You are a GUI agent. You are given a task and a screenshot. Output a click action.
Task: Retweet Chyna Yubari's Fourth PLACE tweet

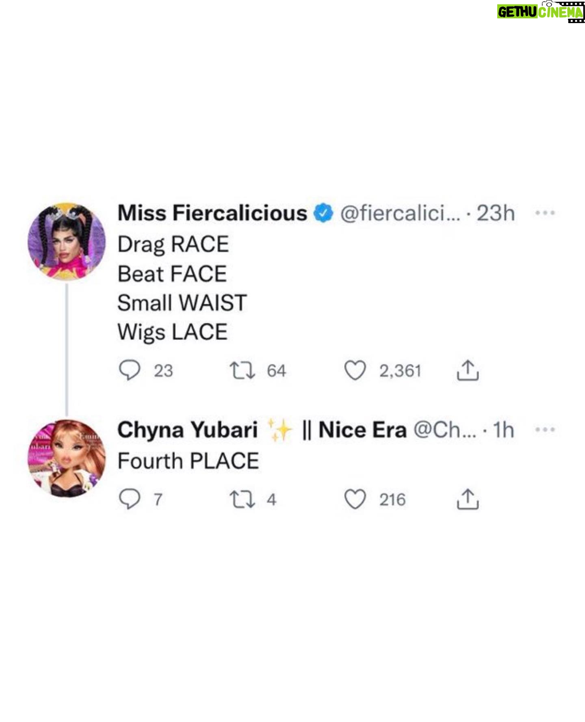click(243, 499)
